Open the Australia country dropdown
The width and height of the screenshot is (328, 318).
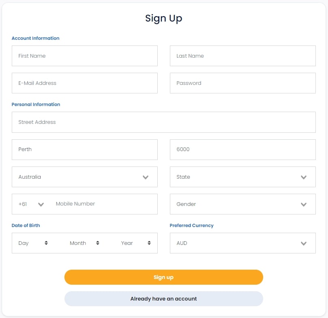pos(84,177)
